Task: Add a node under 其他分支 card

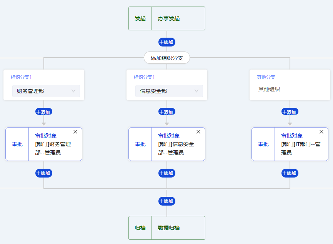Action: tap(290, 112)
